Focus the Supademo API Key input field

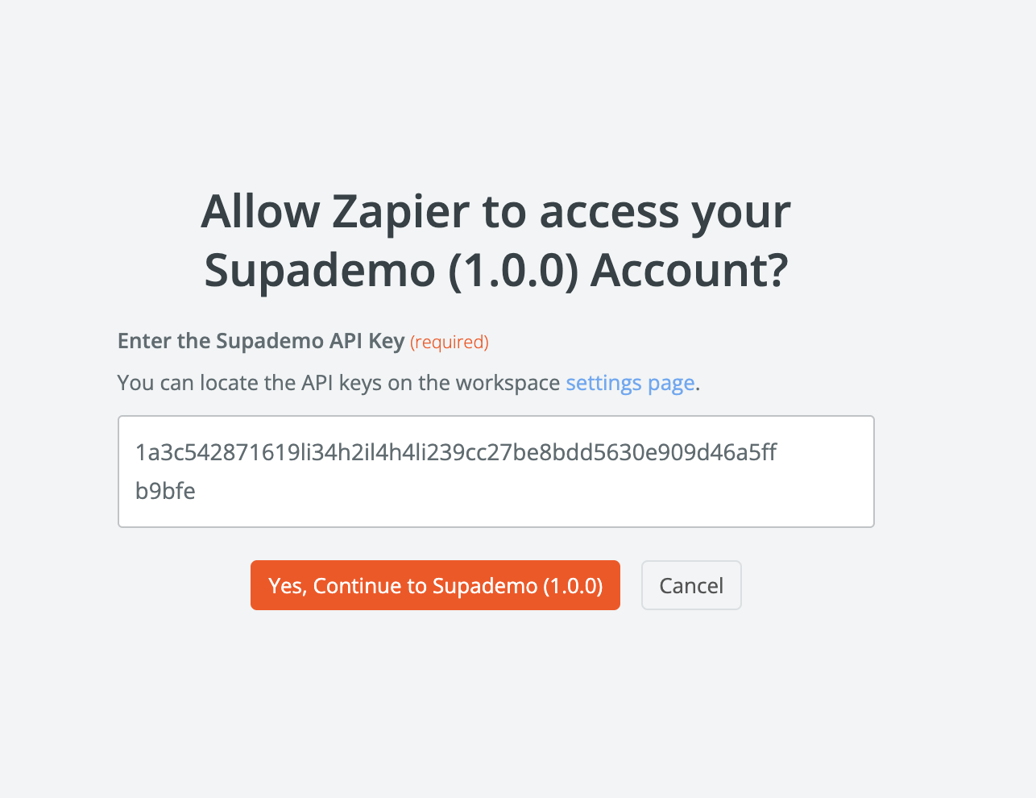pyautogui.click(x=495, y=472)
